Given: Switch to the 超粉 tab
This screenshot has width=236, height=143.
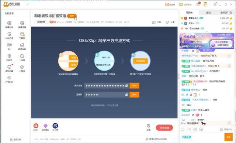Looking at the screenshot, I should (208, 13).
